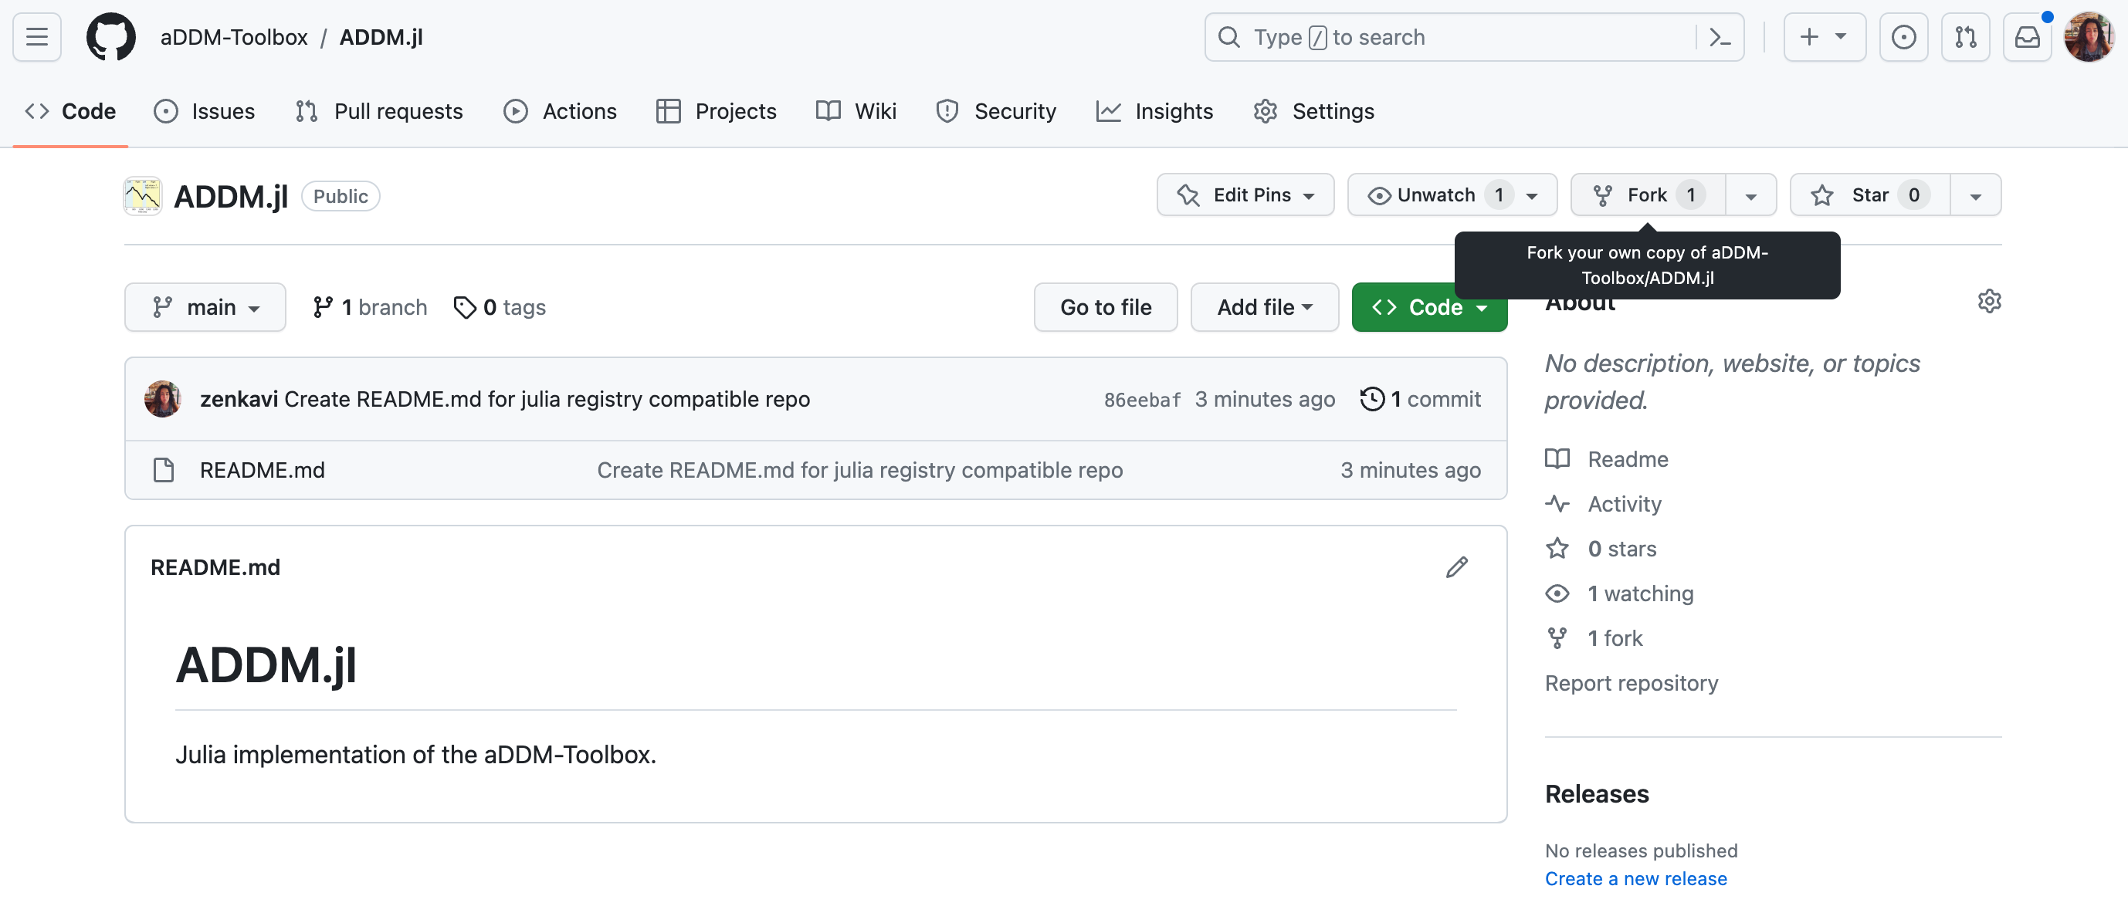Click the Go to file button
This screenshot has height=923, width=2128.
coord(1104,306)
